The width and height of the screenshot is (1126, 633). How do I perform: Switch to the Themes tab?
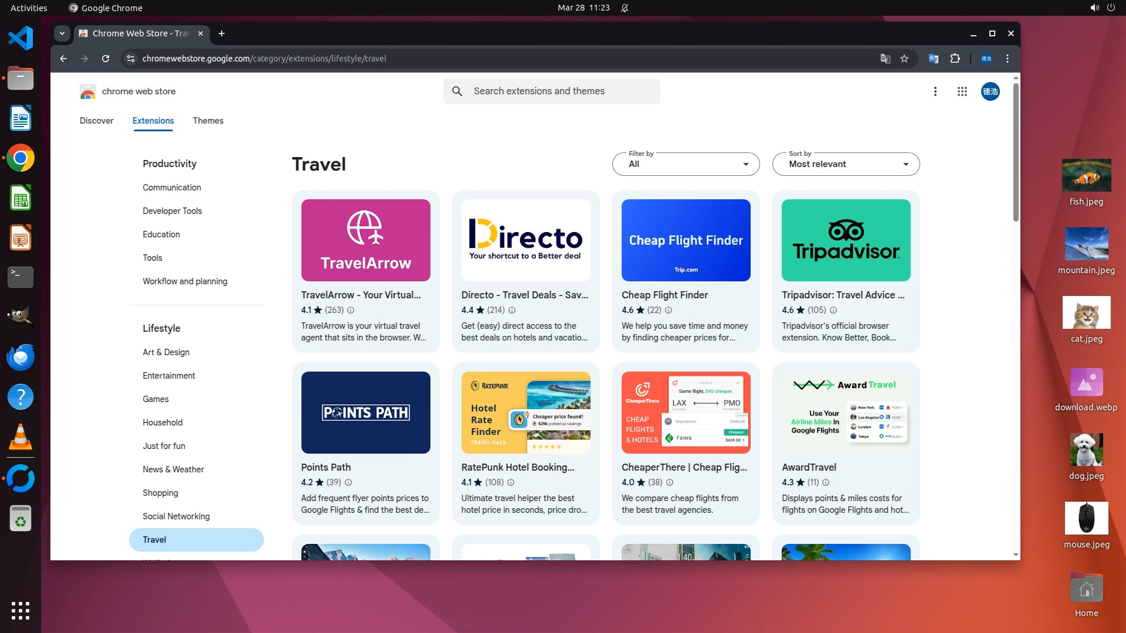pos(208,121)
